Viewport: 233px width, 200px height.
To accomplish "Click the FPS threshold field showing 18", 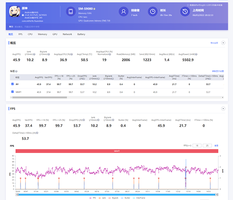I will click(x=198, y=145).
